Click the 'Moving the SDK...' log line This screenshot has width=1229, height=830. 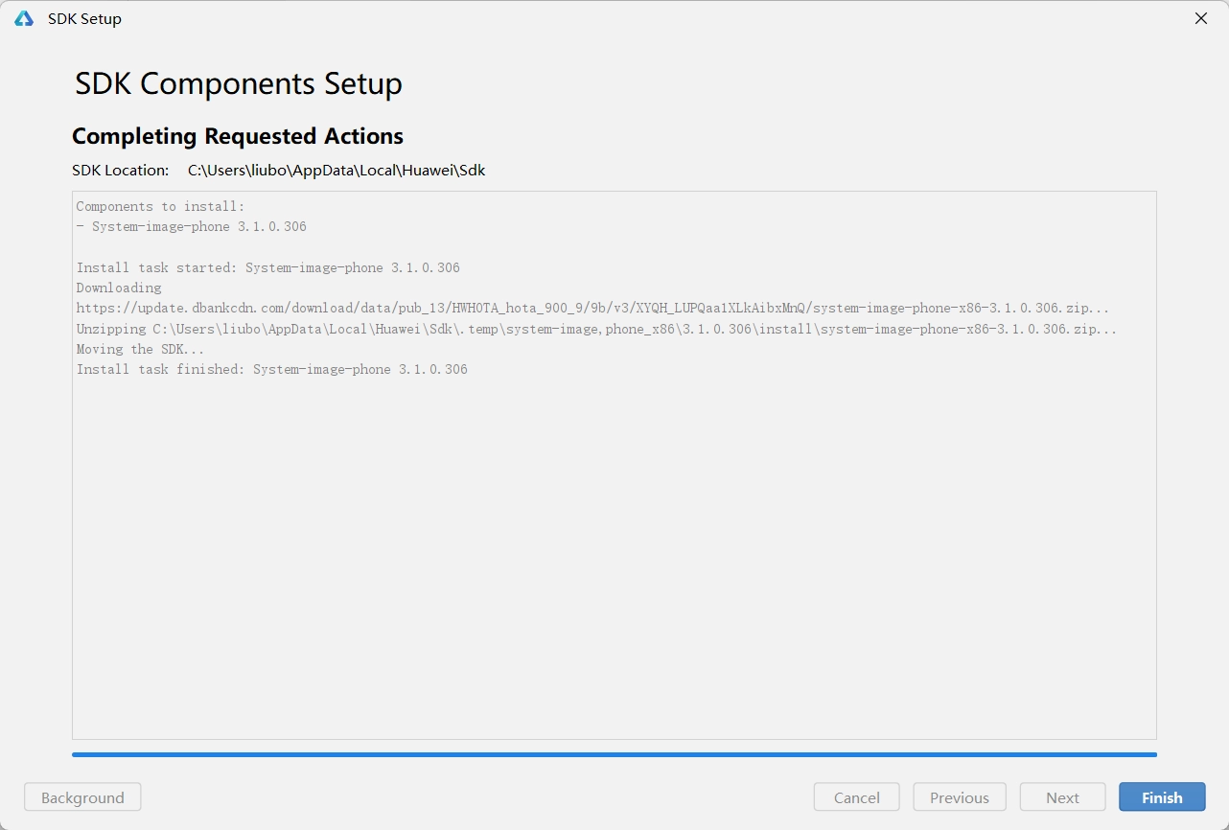140,349
